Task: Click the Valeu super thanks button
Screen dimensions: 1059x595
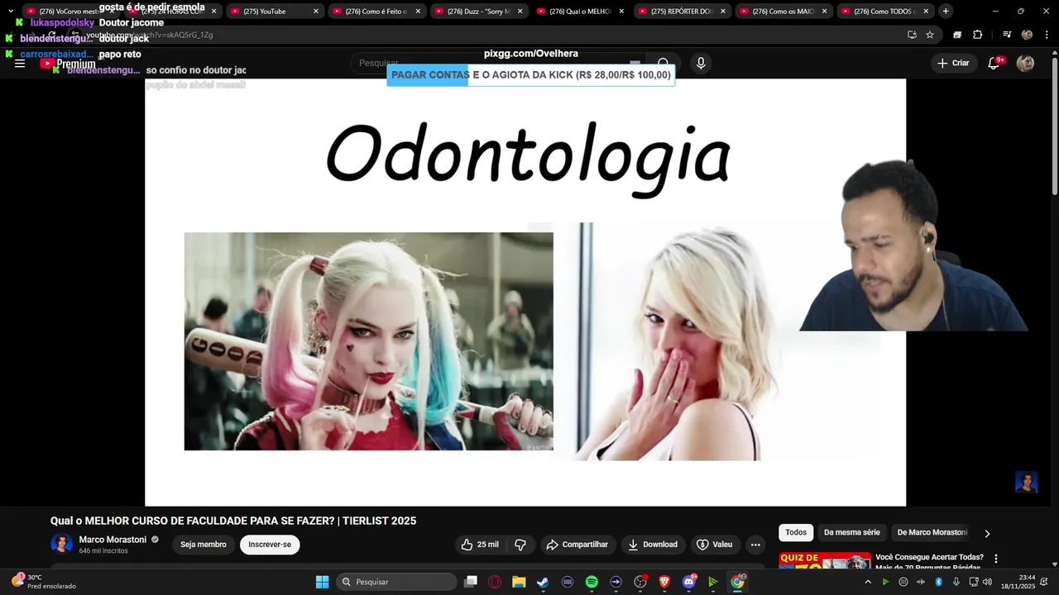Action: point(715,545)
